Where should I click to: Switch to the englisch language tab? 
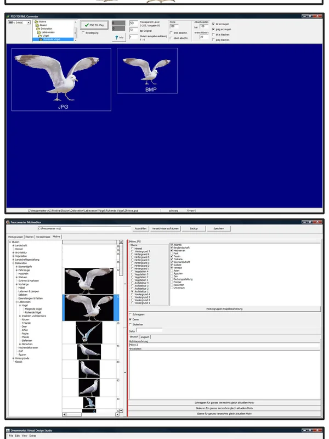pyautogui.click(x=145, y=337)
